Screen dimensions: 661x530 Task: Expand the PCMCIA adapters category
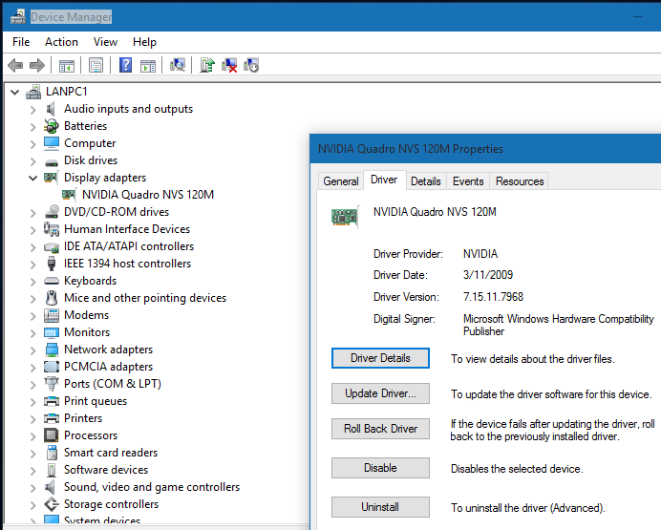32,368
